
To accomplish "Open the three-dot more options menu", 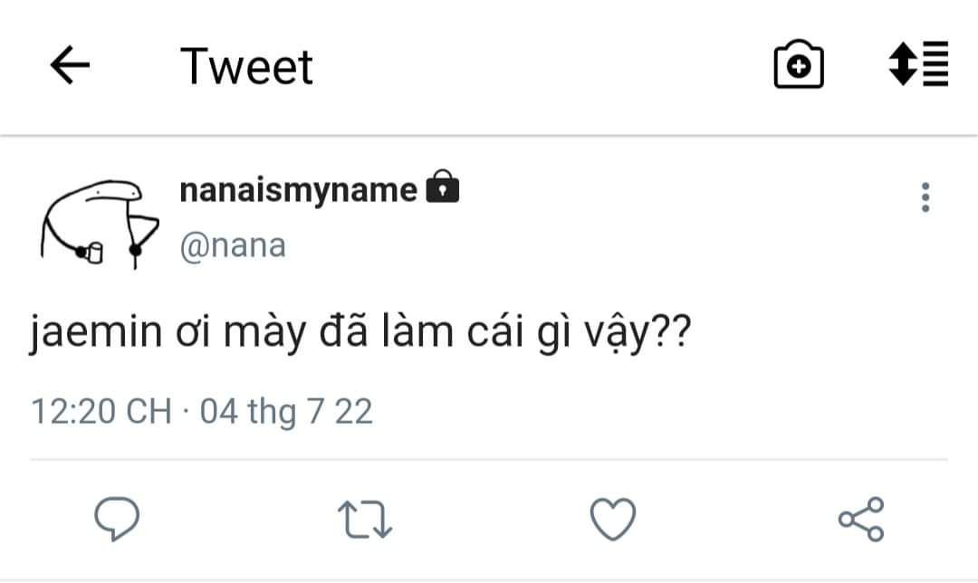I will [x=925, y=197].
